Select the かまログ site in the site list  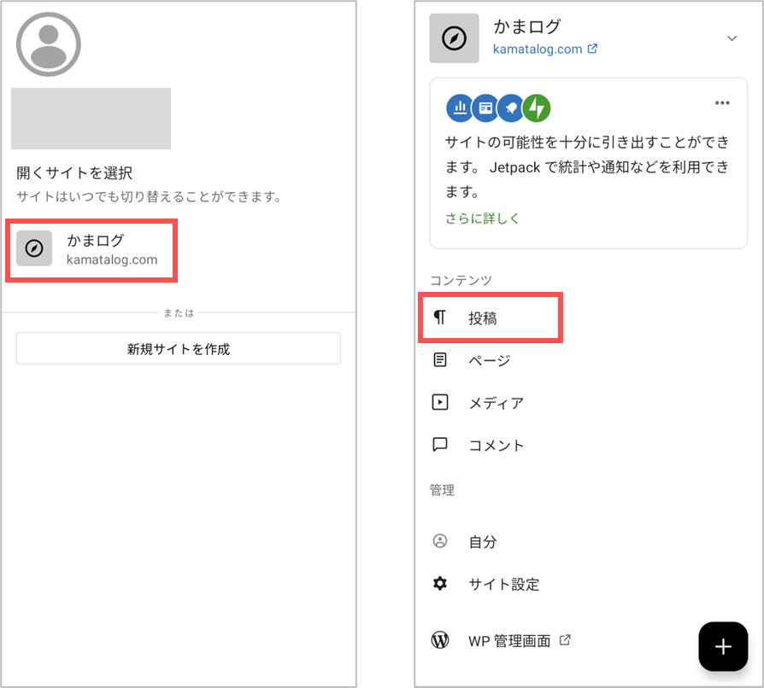[x=91, y=249]
